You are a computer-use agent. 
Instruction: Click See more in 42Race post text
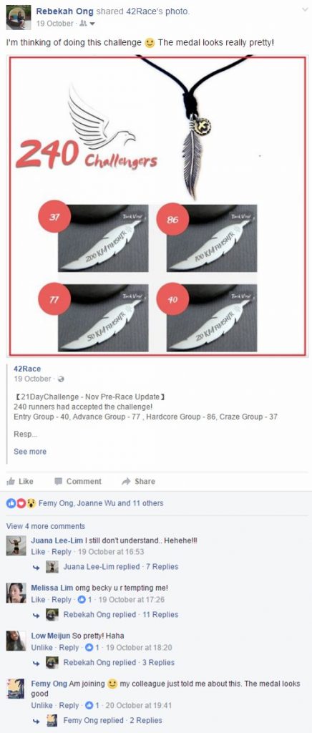(x=30, y=452)
